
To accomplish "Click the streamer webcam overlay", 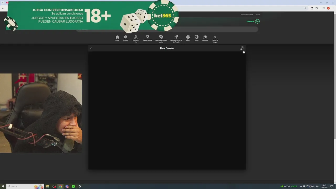I will click(x=41, y=113).
